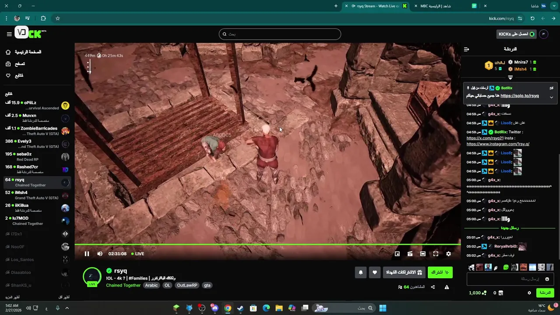Open lu7MOD channel in sidebar
Image resolution: width=560 pixels, height=315 pixels.
(37, 220)
